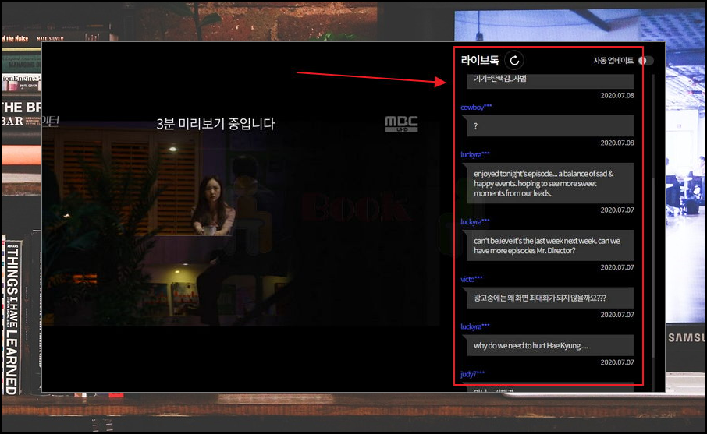Click luckyra*** above the 'why do we need' message
The image size is (707, 434).
(474, 326)
